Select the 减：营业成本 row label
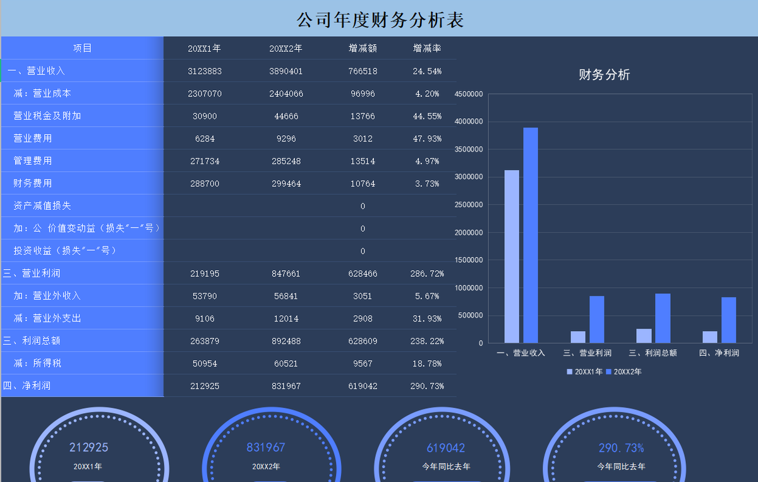Screen dimensions: 758x482 42,93
